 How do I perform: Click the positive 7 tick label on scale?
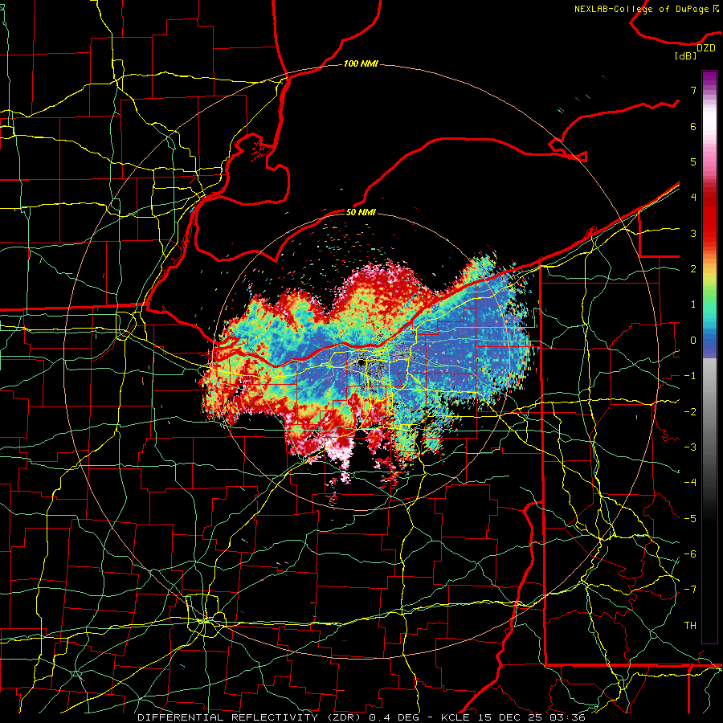pyautogui.click(x=693, y=90)
